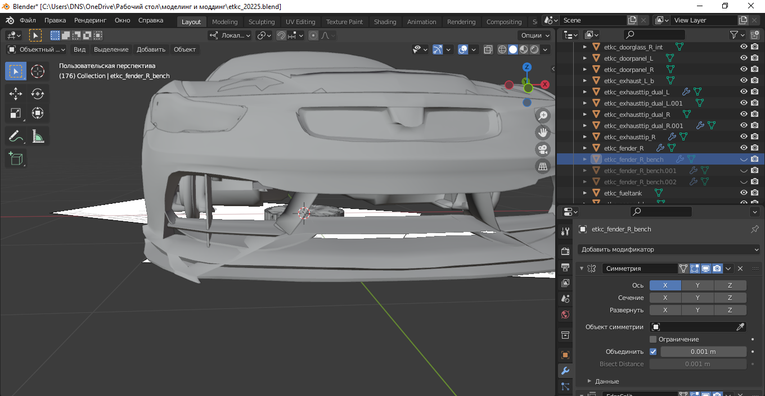Viewport: 765px width, 396px height.
Task: Expand the Данные section
Action: [589, 381]
